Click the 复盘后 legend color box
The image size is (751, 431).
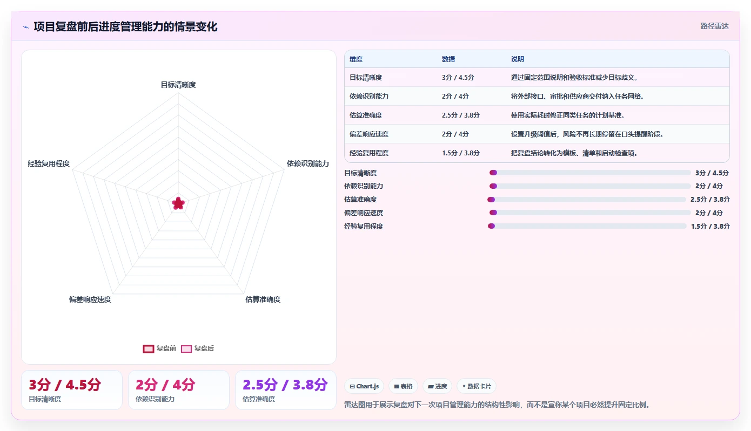tap(186, 349)
